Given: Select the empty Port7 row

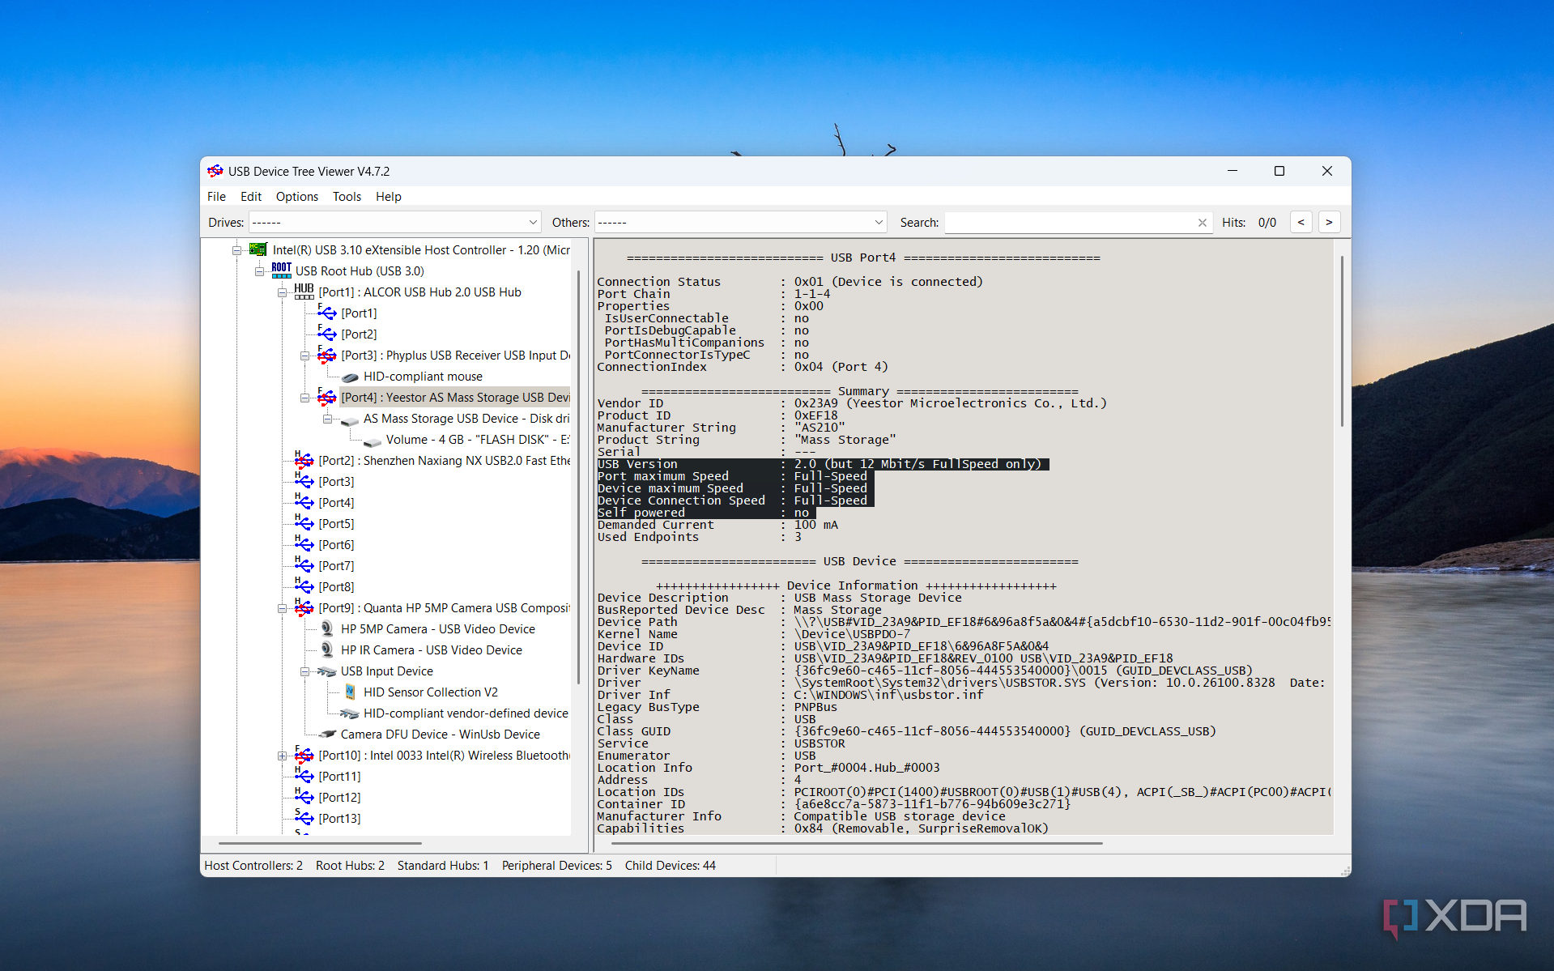Looking at the screenshot, I should point(336,565).
